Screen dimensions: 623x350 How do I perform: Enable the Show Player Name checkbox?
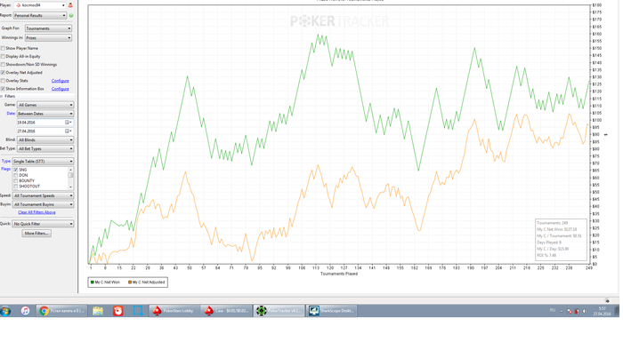point(4,48)
